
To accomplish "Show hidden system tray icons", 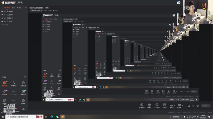I will click(182, 117).
